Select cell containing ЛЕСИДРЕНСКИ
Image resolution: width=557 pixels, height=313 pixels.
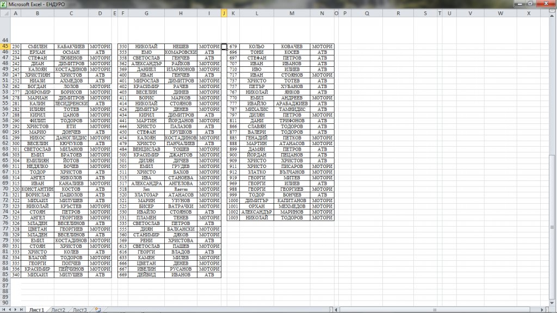click(x=71, y=103)
